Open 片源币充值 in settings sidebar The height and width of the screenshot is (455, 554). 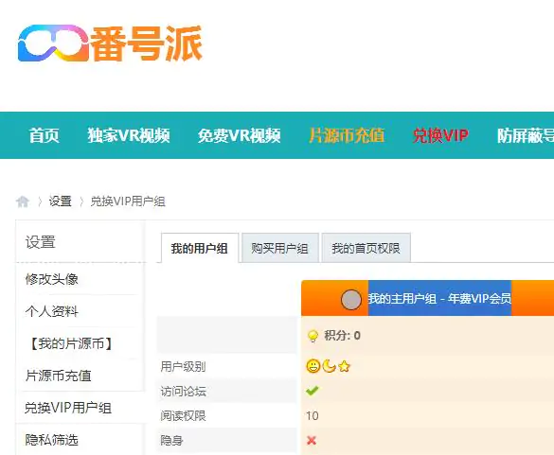pos(59,376)
